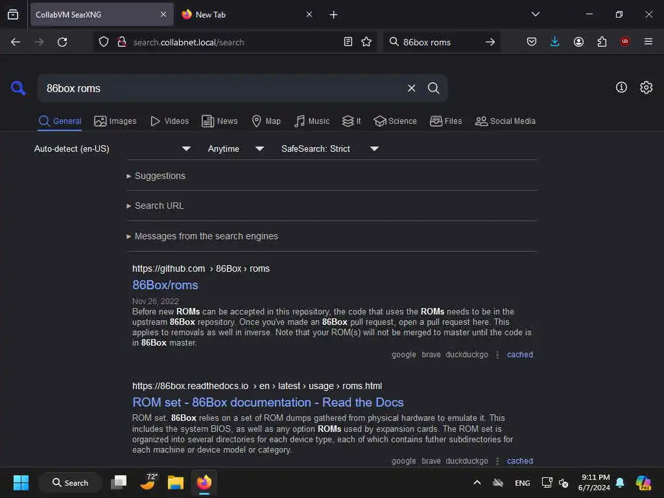Click the Firefox taskbar icon

204,482
